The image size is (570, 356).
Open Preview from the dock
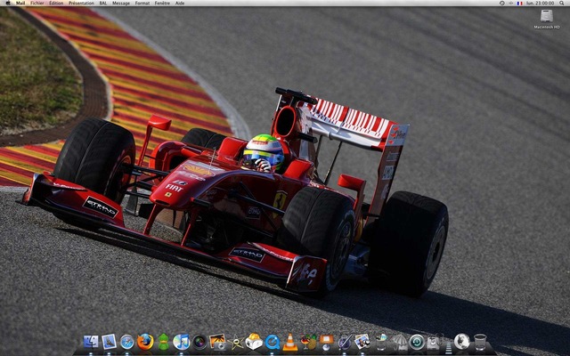click(362, 342)
